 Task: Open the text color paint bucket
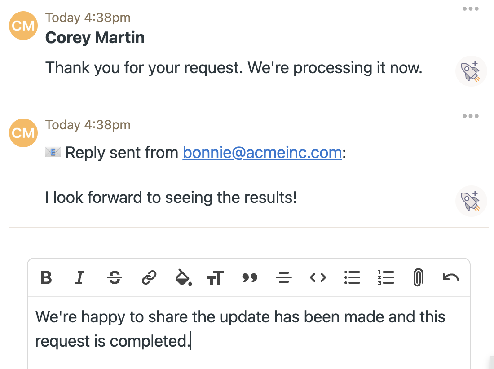183,278
